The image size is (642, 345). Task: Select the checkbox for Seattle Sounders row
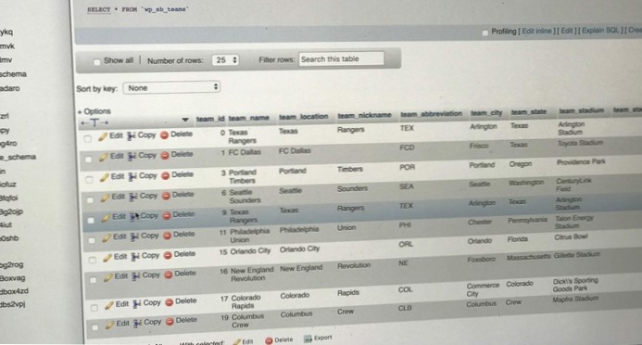point(90,200)
